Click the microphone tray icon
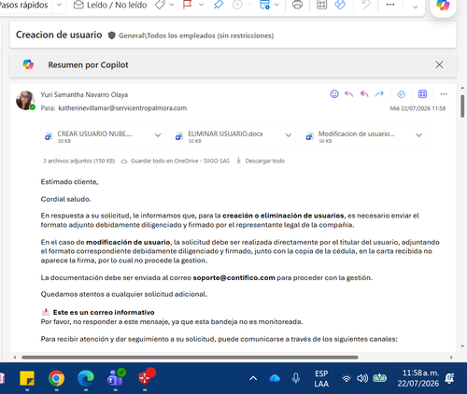The image size is (467, 394). click(x=296, y=378)
